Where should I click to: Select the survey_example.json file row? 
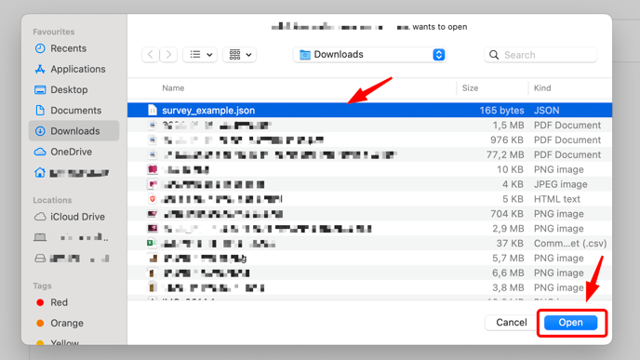click(x=370, y=110)
